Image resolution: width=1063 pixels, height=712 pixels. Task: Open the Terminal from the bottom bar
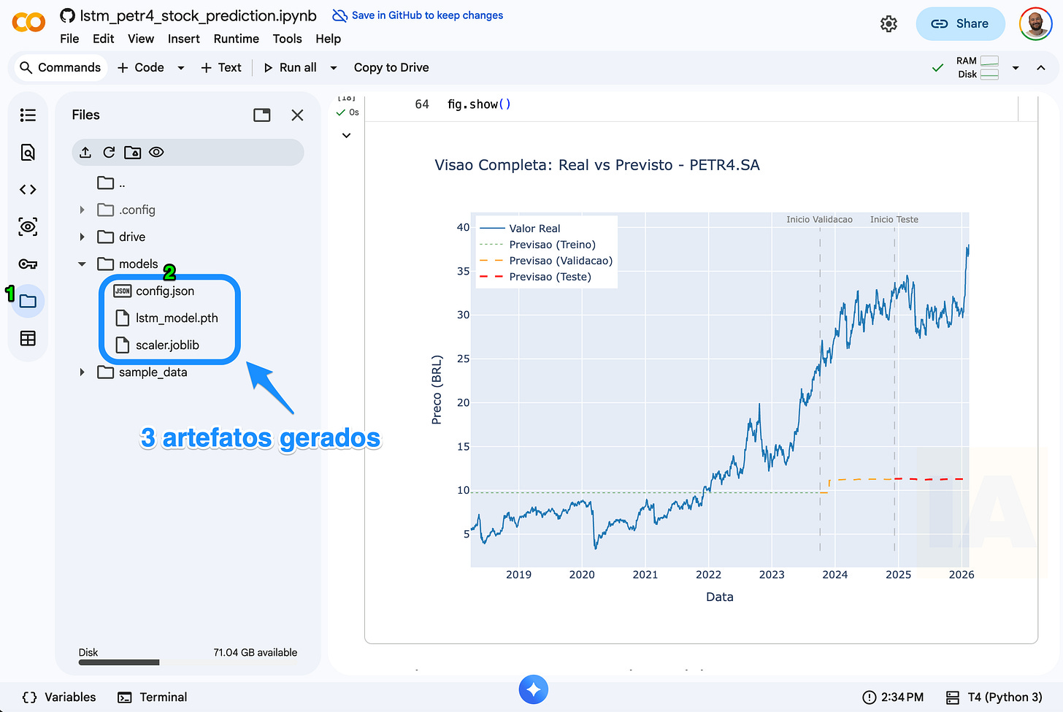pyautogui.click(x=152, y=697)
